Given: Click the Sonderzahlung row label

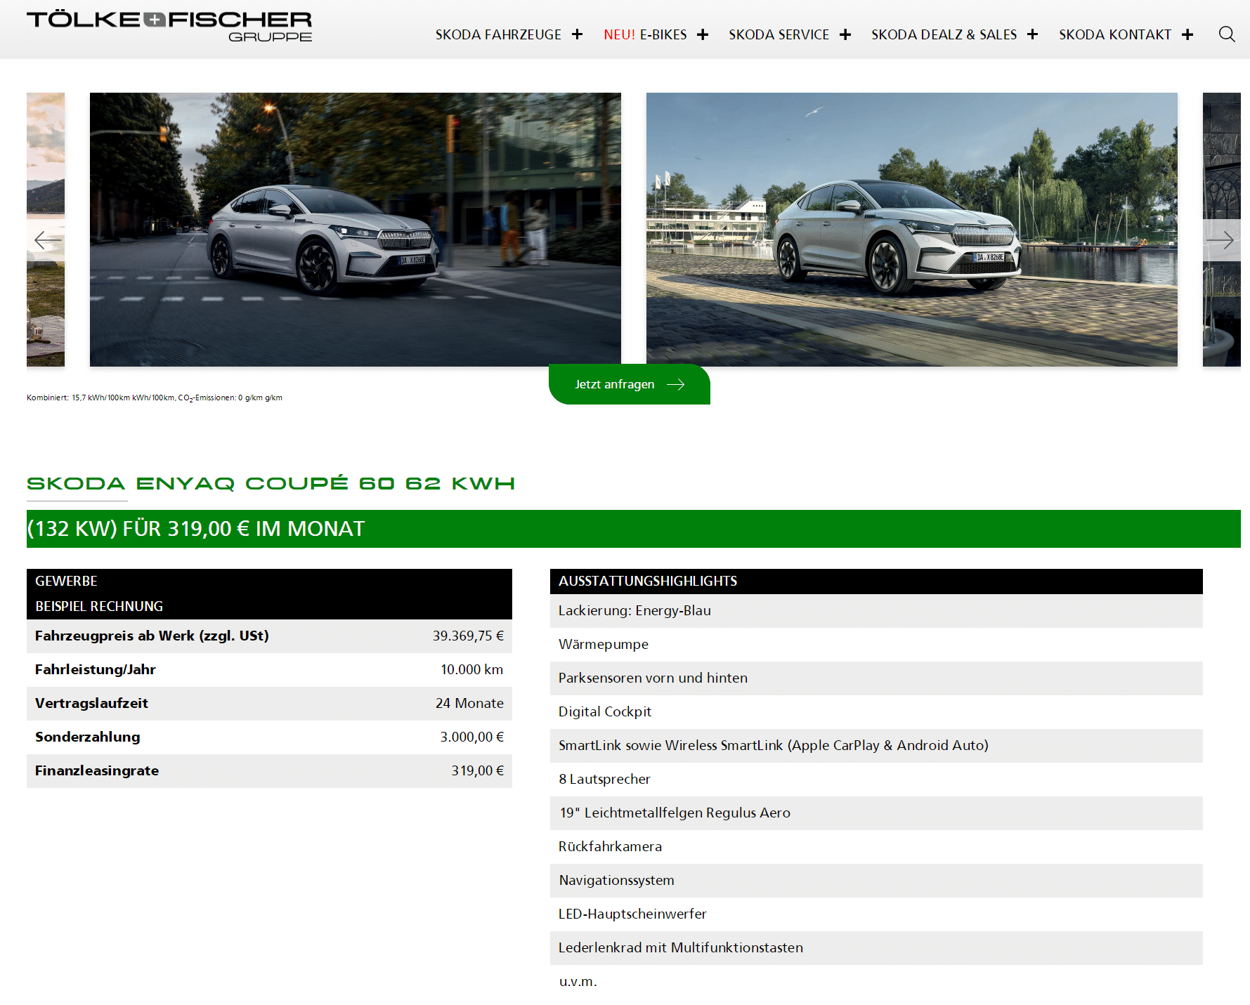Looking at the screenshot, I should point(88,737).
